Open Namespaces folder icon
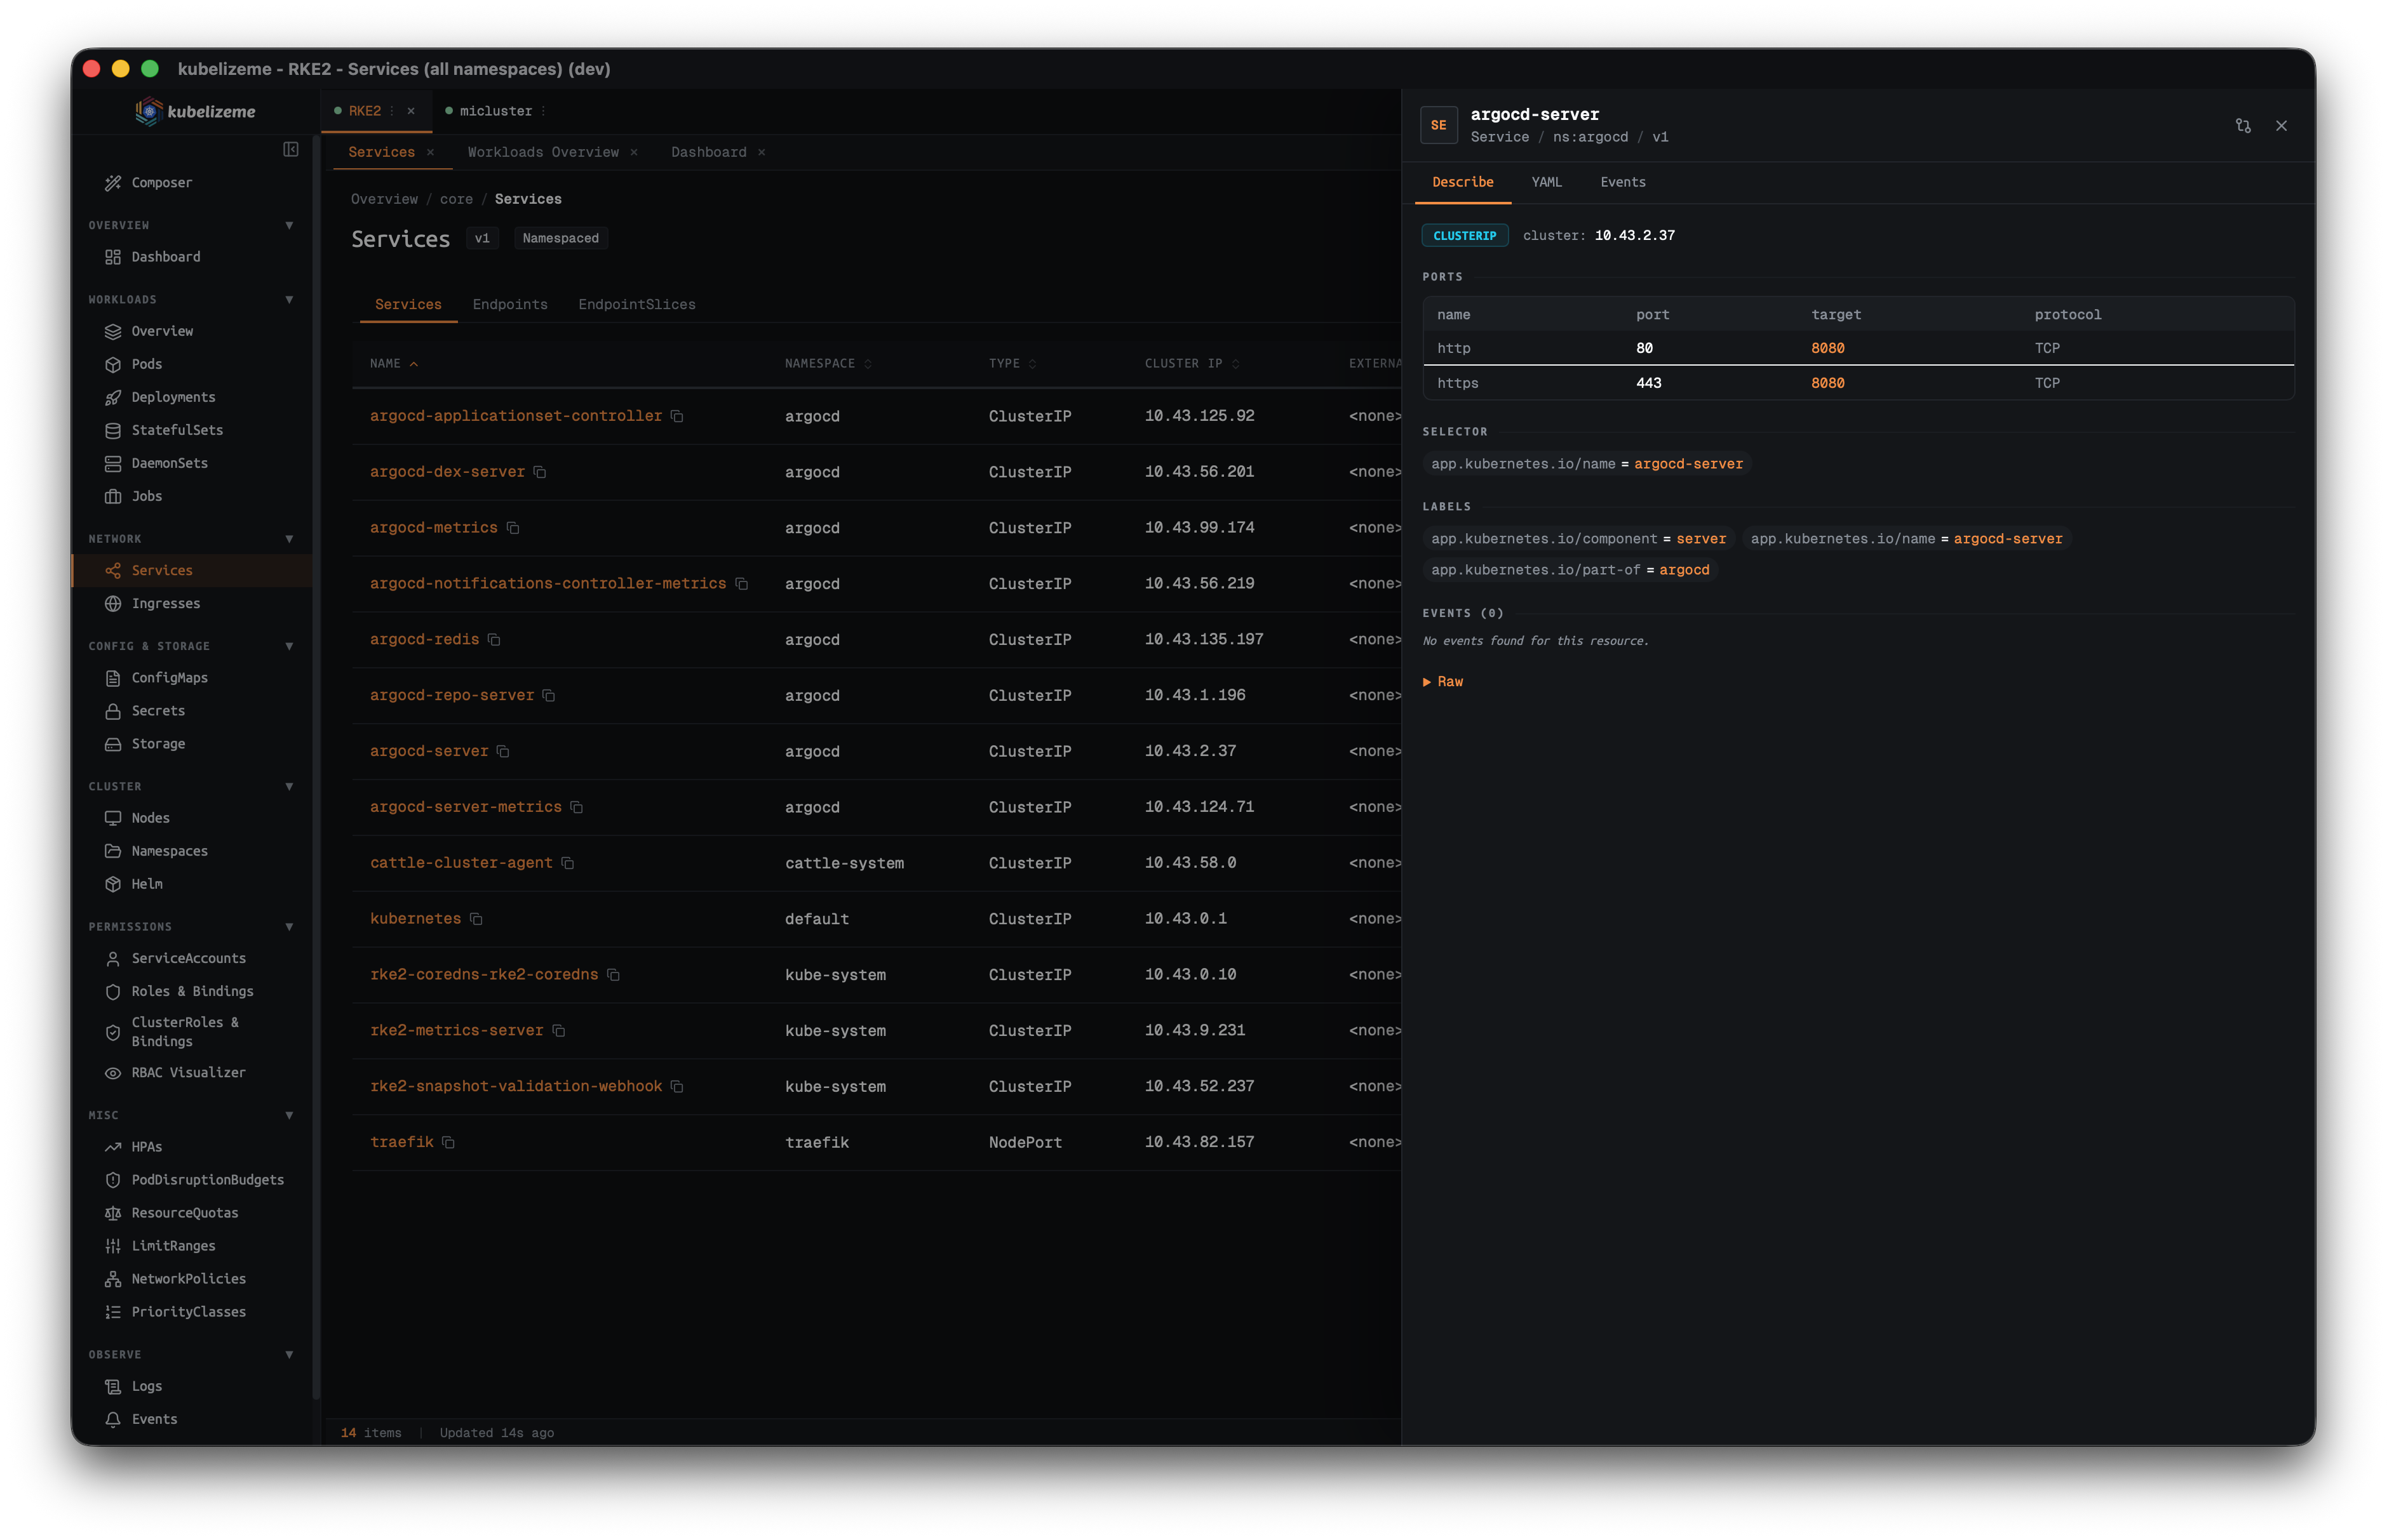 click(113, 851)
